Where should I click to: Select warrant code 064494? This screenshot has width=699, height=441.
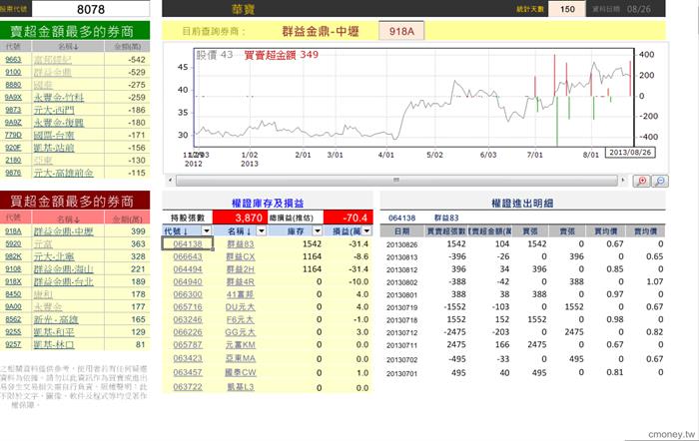click(x=188, y=269)
